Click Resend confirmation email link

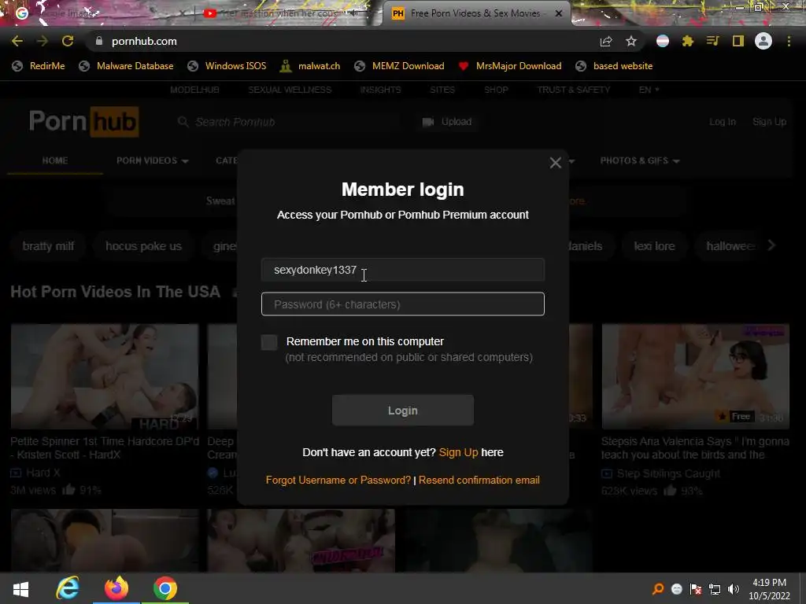(479, 481)
